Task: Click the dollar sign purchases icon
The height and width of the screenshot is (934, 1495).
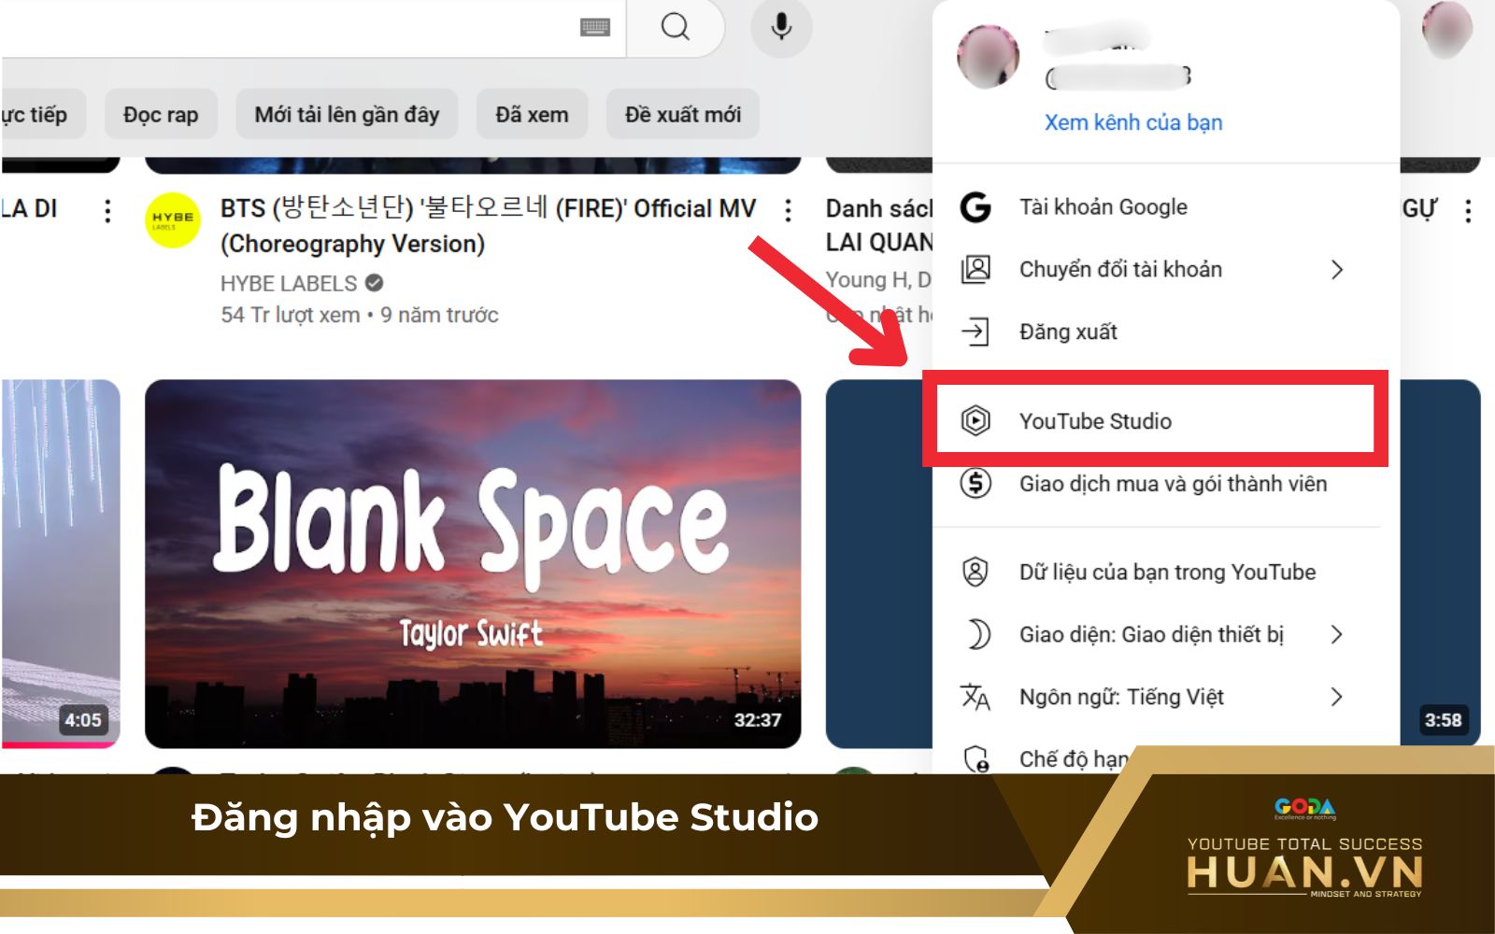Action: click(975, 483)
